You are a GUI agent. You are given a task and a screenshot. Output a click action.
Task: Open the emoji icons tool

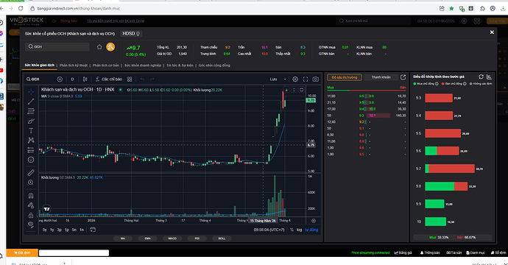[31, 160]
